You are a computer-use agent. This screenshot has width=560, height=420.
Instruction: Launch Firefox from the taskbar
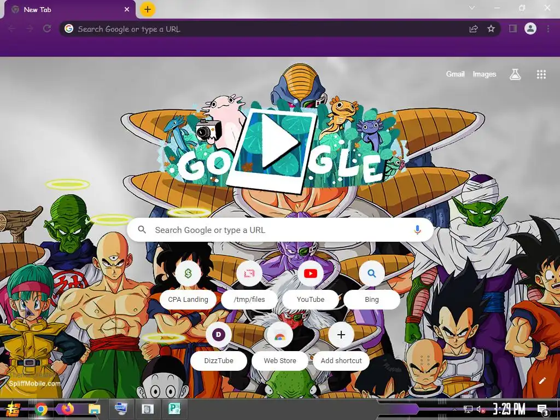point(67,409)
